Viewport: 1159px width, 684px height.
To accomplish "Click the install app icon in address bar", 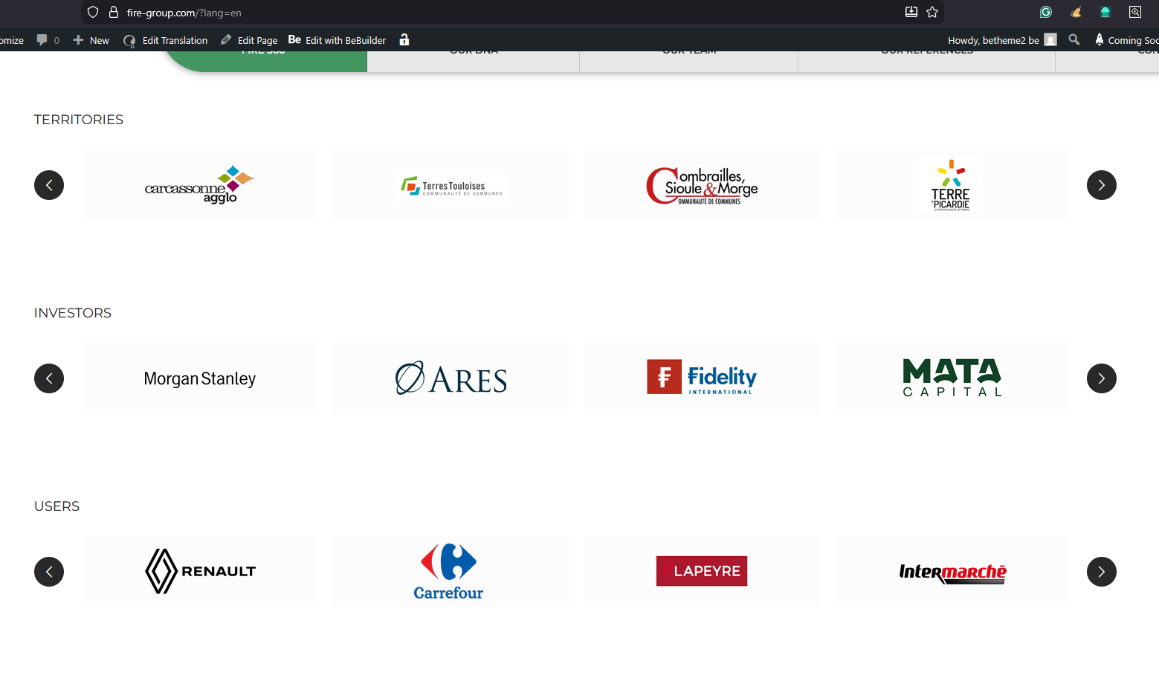I will tap(911, 12).
